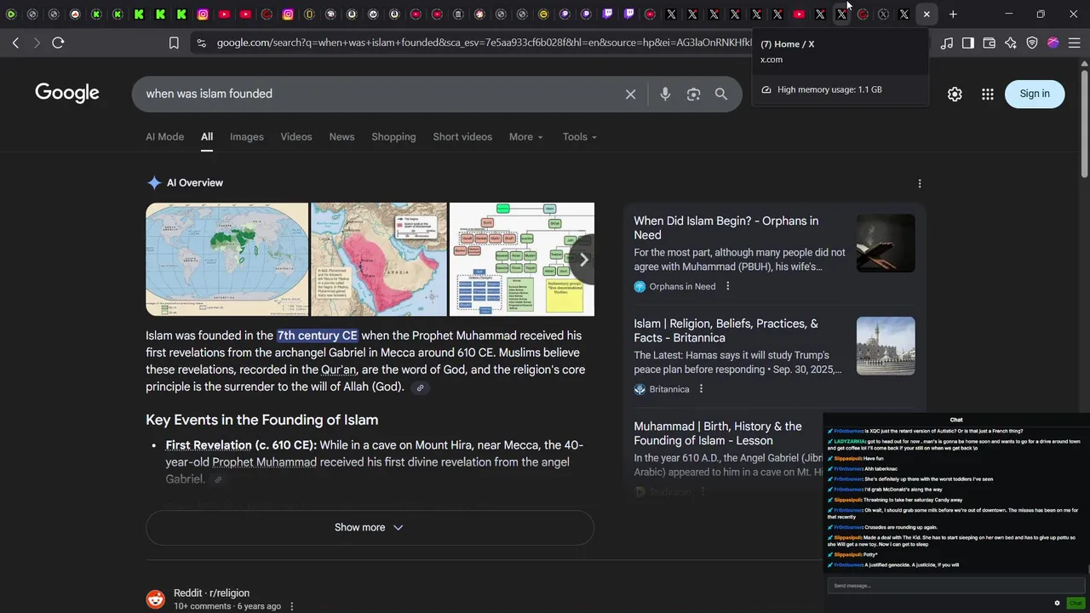Viewport: 1090px width, 613px height.
Task: Open the browser profile avatar
Action: (1053, 43)
